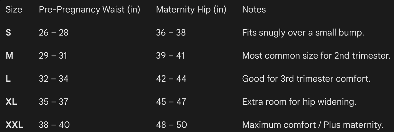
Task: Click the Plus maternity note
Action: click(x=313, y=125)
